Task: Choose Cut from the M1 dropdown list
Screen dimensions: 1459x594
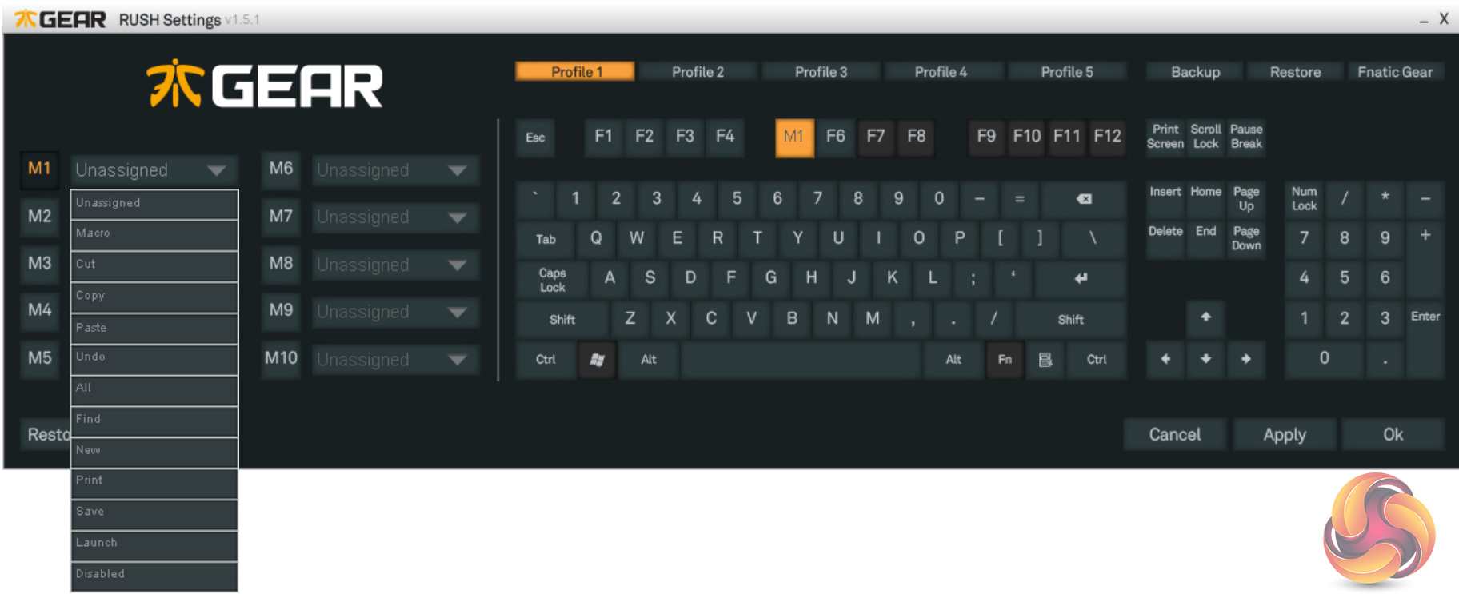Action: [154, 266]
